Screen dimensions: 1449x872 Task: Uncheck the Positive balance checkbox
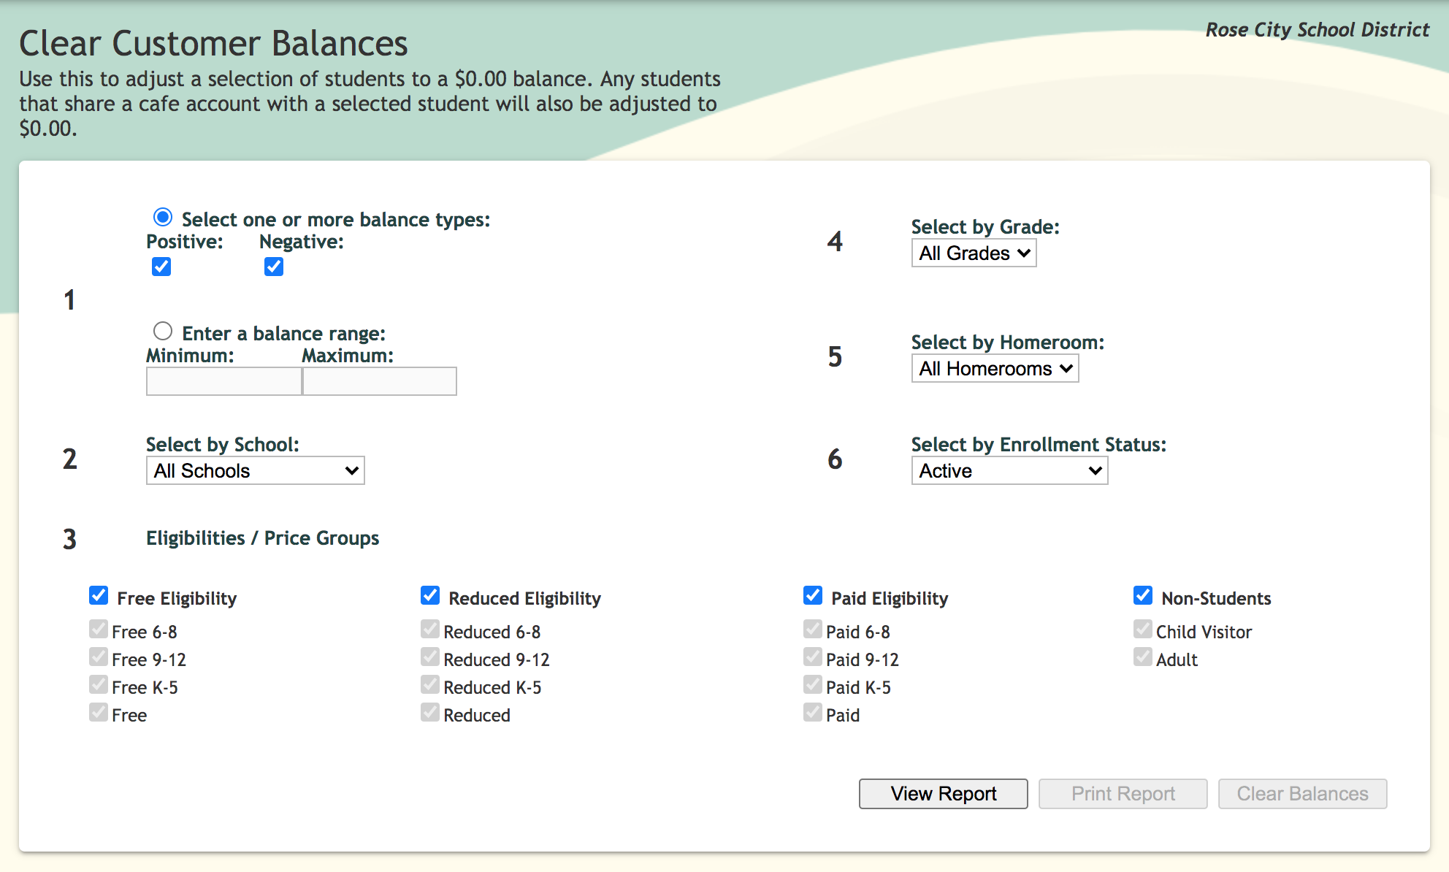click(161, 267)
